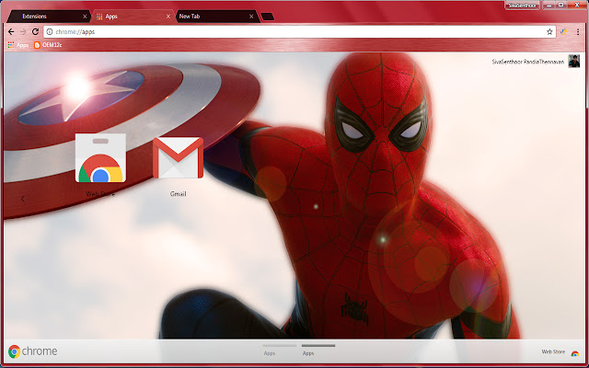This screenshot has width=589, height=368.
Task: Open Apps shortcut in bookmarks bar
Action: tap(18, 45)
